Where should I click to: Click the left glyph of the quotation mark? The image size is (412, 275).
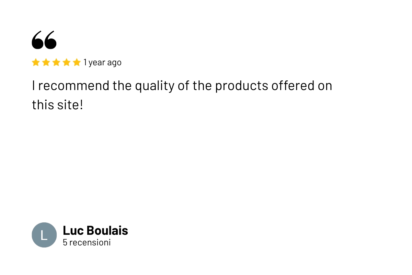(x=38, y=40)
